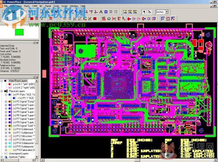
Task: Click the diamond outline toolbar icon
Action: (x=109, y=18)
